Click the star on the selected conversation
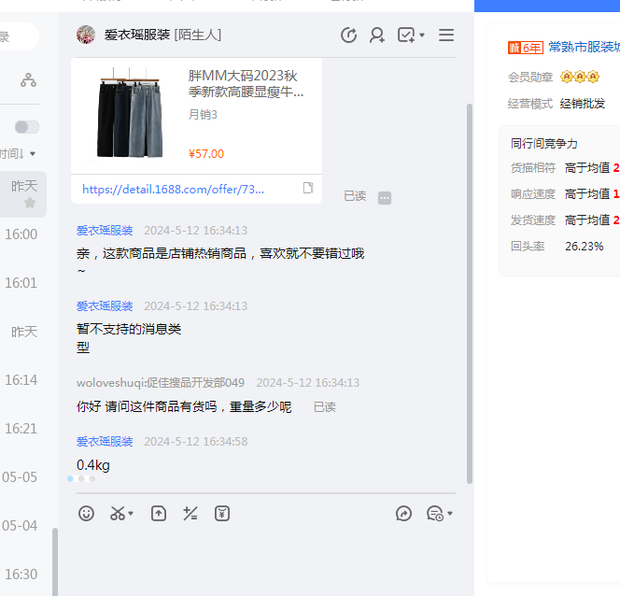 point(30,203)
